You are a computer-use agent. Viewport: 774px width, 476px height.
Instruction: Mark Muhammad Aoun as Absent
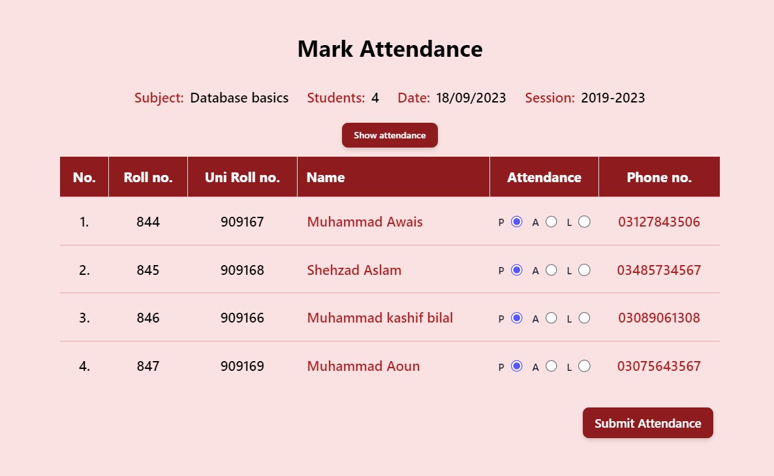551,366
